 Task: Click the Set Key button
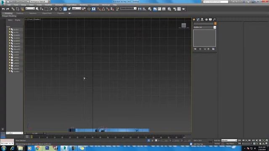coord(217,143)
